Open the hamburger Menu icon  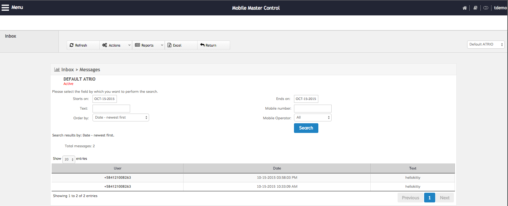pyautogui.click(x=5, y=8)
